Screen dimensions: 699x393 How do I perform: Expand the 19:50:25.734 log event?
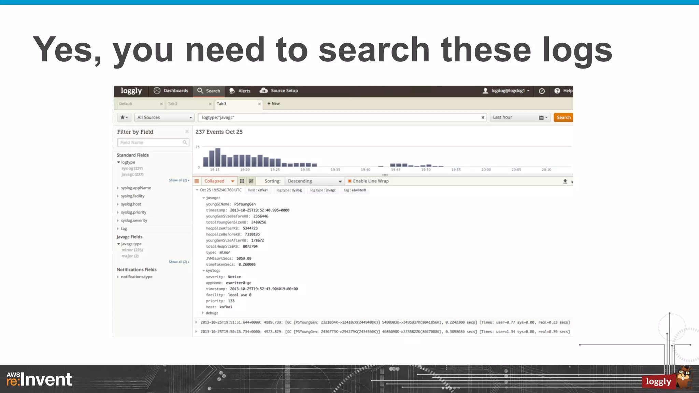[x=197, y=332]
